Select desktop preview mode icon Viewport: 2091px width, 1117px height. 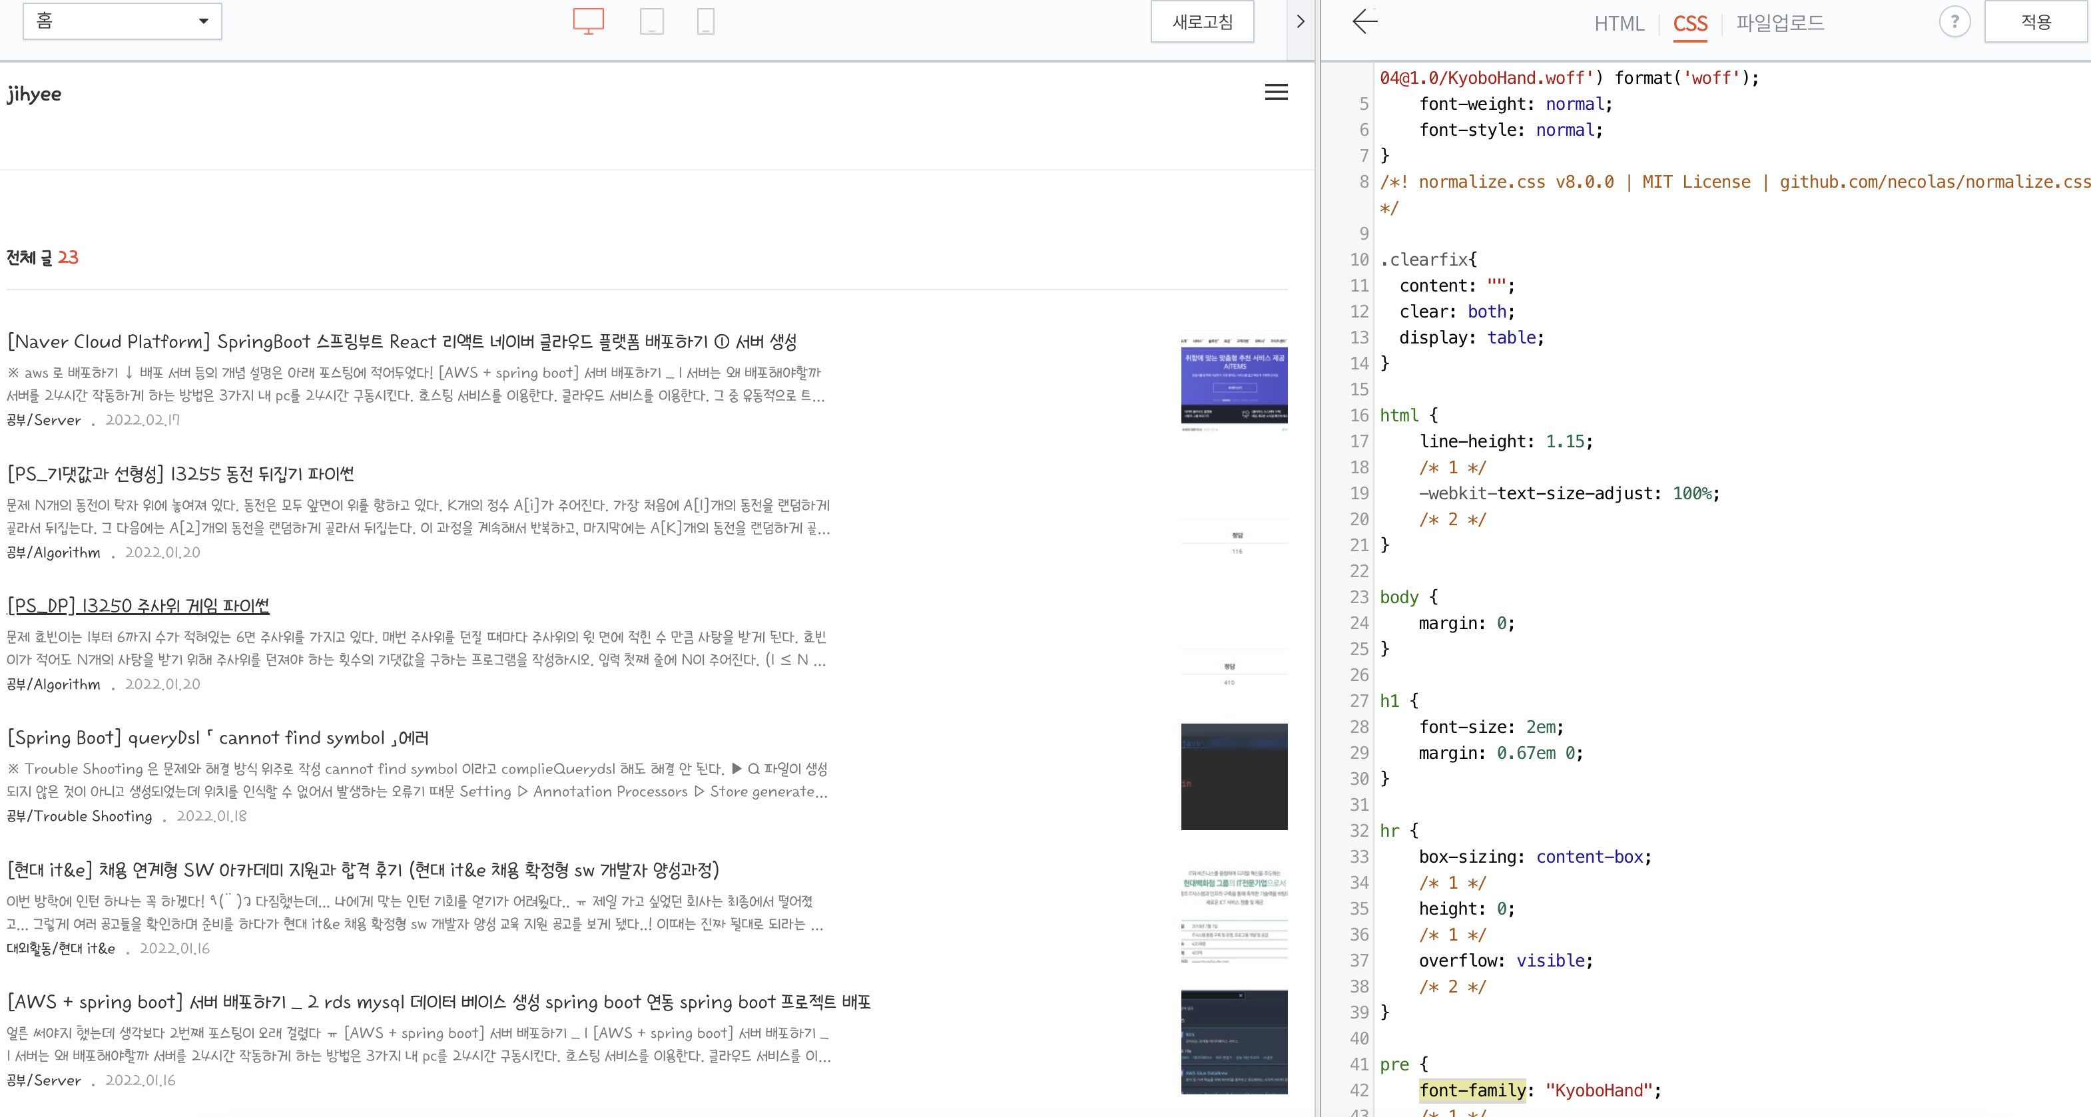click(588, 21)
